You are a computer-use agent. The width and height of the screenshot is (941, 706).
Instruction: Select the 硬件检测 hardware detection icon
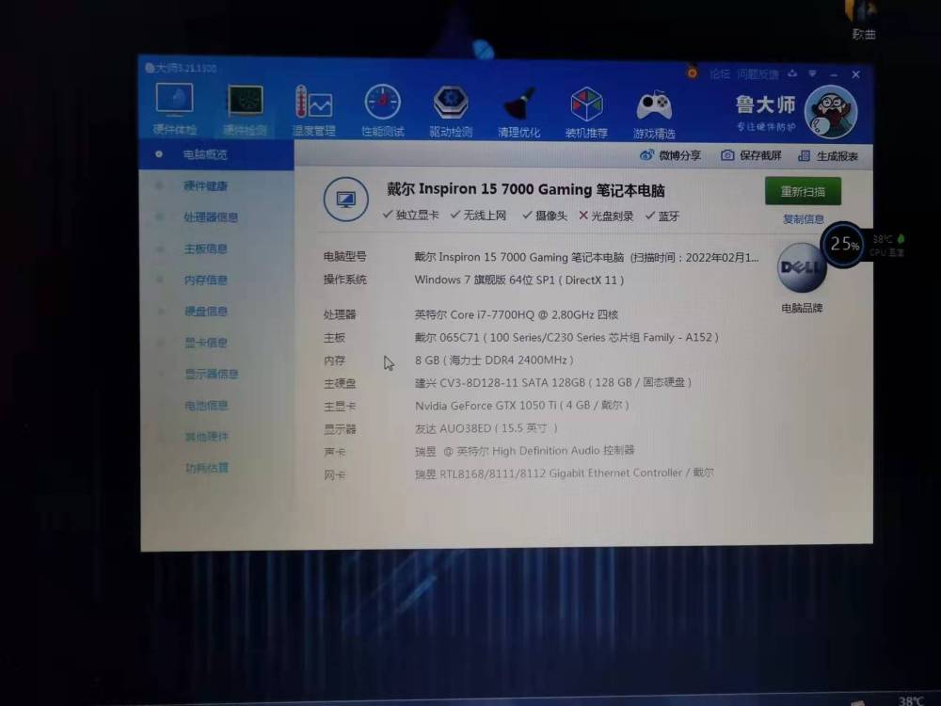pyautogui.click(x=245, y=101)
